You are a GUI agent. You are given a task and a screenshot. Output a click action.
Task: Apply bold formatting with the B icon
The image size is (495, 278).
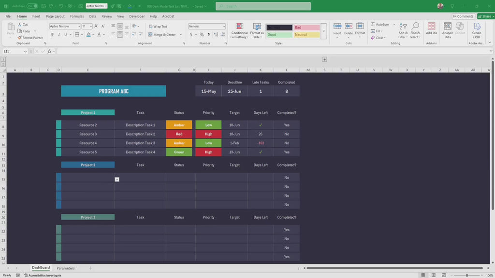52,35
